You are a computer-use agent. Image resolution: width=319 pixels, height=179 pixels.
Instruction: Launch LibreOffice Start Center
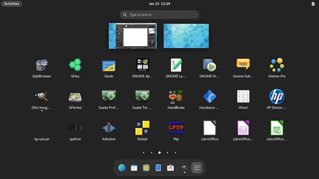point(209,131)
